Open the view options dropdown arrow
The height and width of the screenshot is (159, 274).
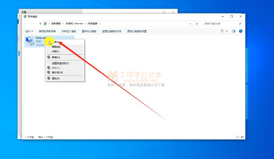click(x=227, y=31)
